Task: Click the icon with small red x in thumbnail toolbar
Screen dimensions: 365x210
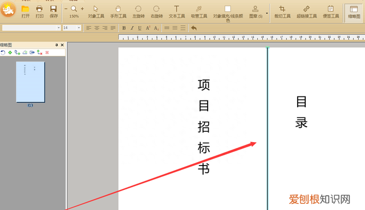Action: pos(39,52)
